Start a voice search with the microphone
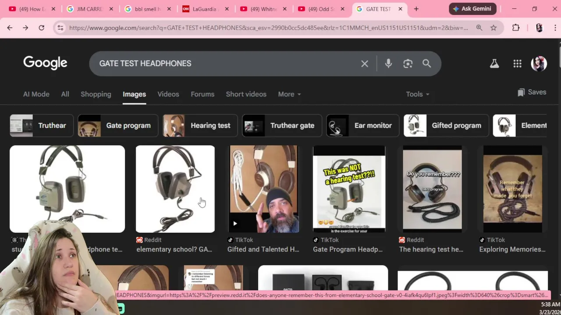The image size is (561, 315). click(x=388, y=63)
